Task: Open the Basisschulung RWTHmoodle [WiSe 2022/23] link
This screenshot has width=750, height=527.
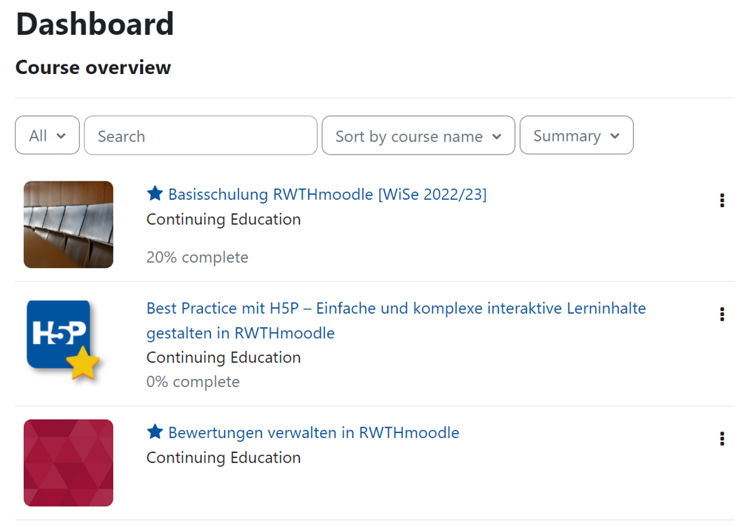Action: [327, 195]
